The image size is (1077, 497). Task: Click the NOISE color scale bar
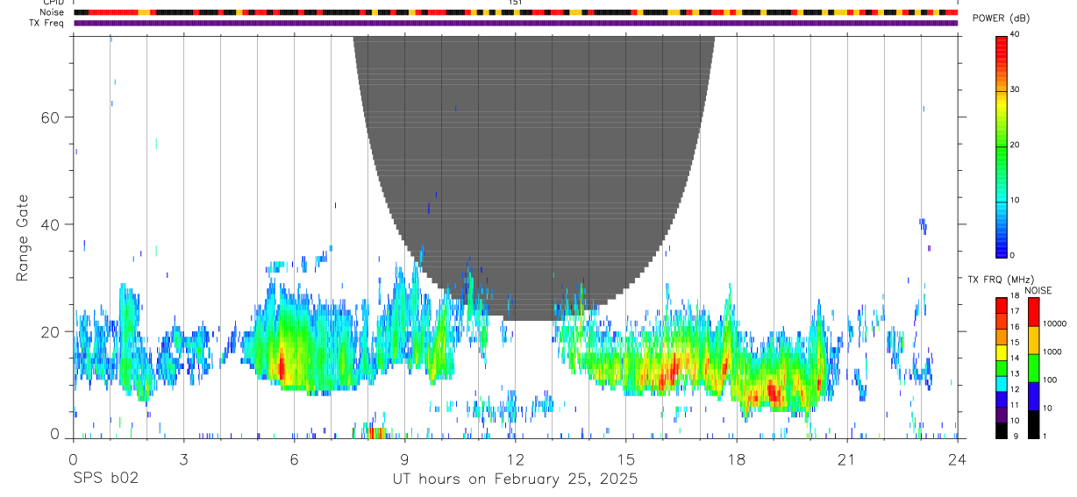click(1033, 367)
